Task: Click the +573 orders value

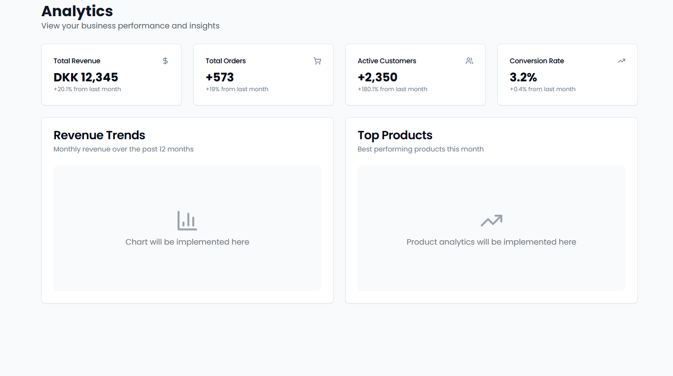Action: click(220, 77)
